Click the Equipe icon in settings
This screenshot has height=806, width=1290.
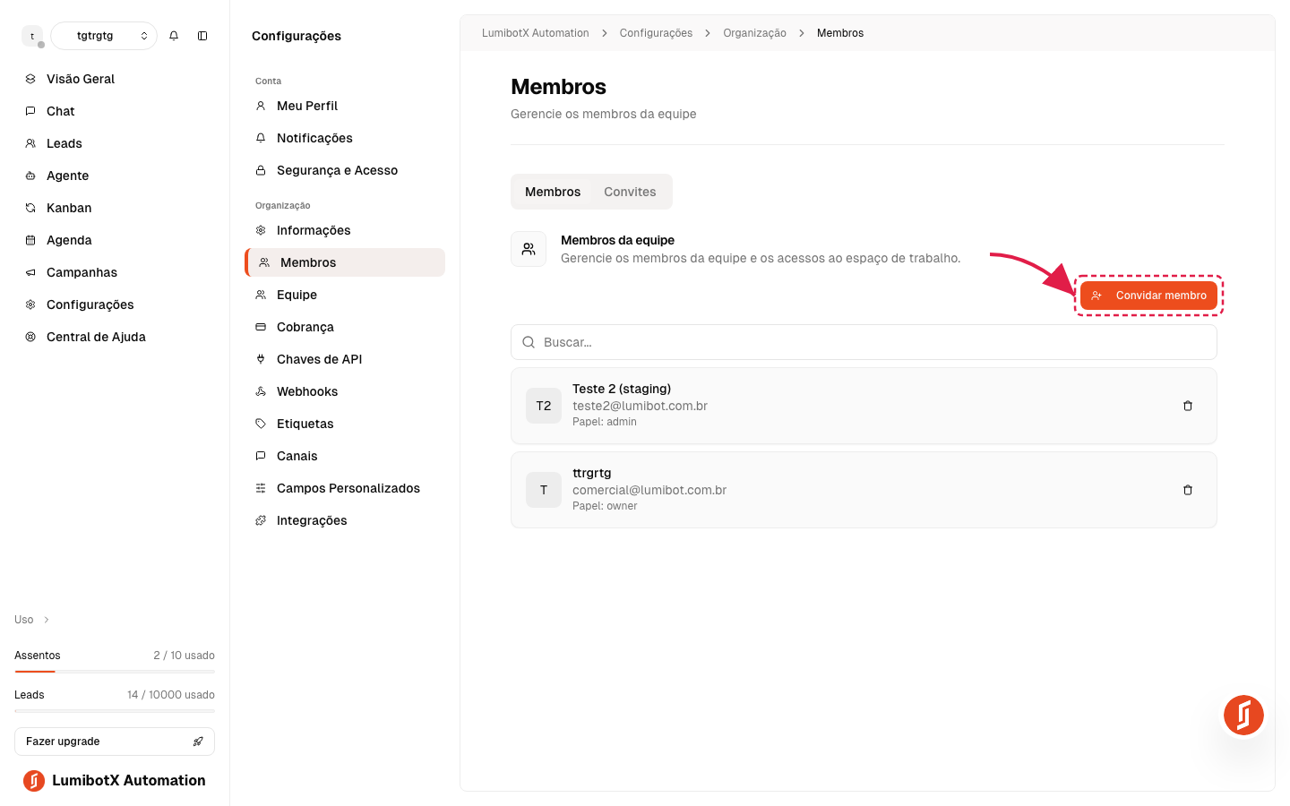point(261,295)
